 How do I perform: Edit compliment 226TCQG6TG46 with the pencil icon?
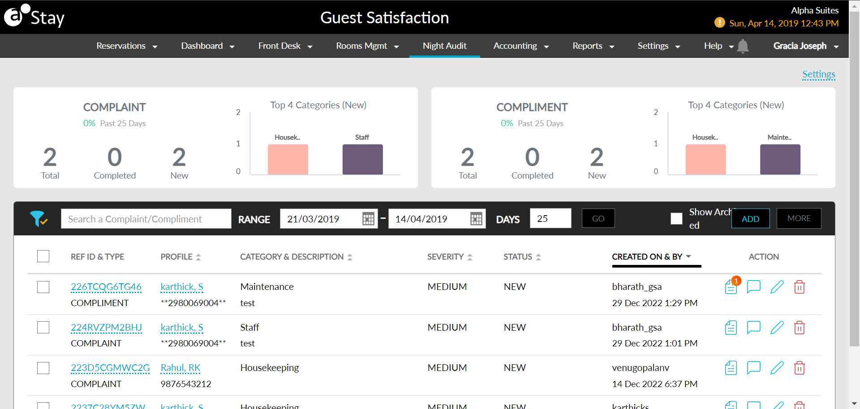pyautogui.click(x=777, y=287)
